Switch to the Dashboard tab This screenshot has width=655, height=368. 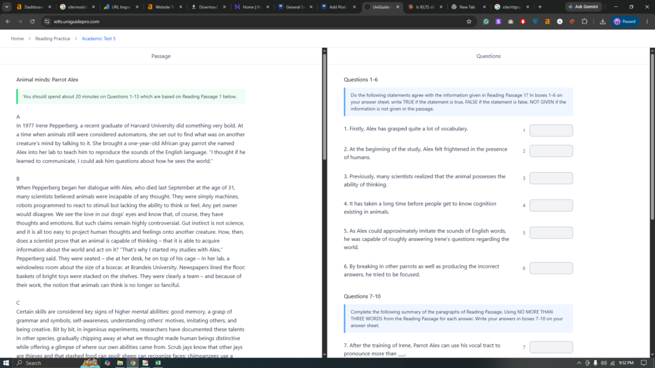pos(33,6)
